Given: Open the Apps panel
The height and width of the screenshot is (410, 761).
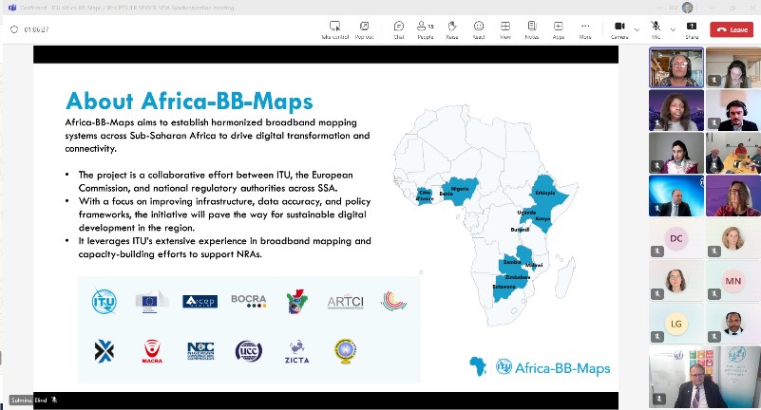Looking at the screenshot, I should pos(558,29).
